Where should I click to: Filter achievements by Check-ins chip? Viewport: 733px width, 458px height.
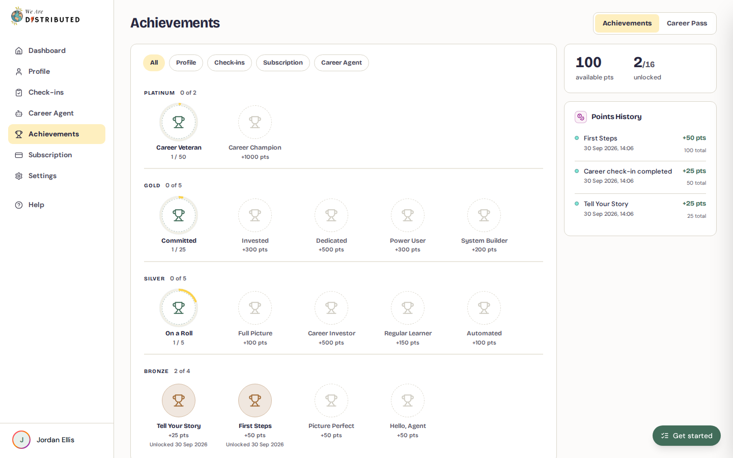click(230, 63)
